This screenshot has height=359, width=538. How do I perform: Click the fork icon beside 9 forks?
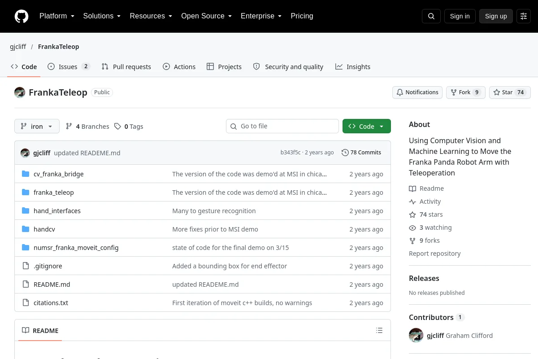point(412,241)
